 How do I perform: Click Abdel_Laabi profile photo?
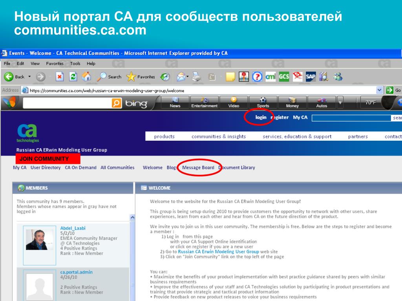(40, 239)
